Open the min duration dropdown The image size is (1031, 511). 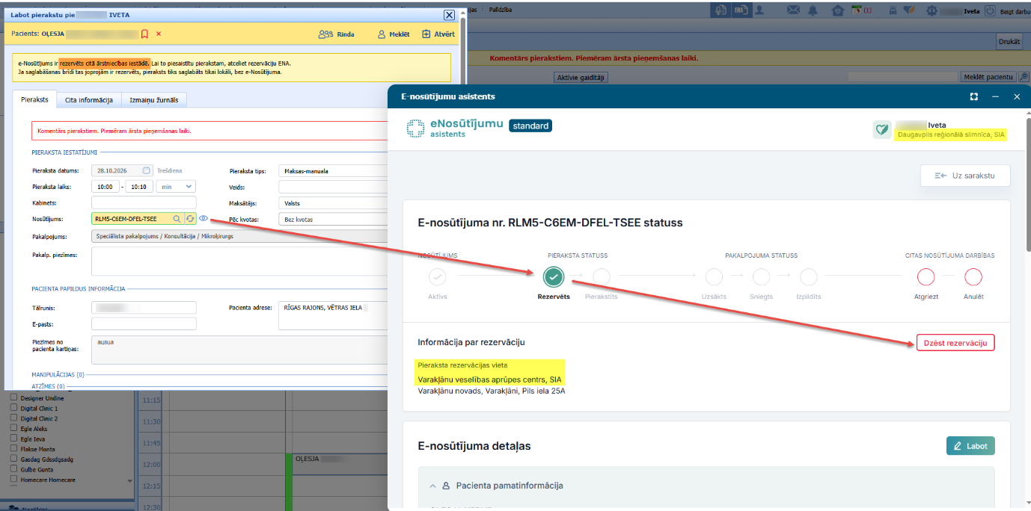click(x=177, y=186)
